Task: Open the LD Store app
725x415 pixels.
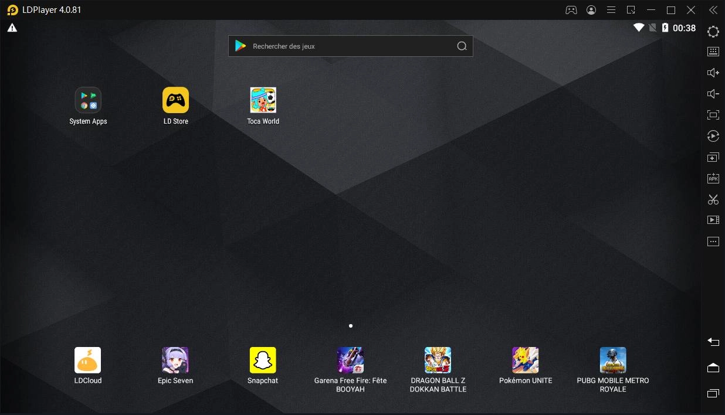Action: point(175,100)
